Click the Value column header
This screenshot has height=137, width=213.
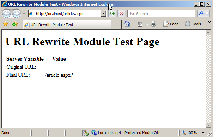tap(59, 59)
